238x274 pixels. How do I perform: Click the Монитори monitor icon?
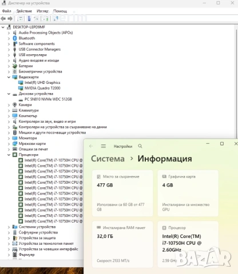[x=15, y=138]
